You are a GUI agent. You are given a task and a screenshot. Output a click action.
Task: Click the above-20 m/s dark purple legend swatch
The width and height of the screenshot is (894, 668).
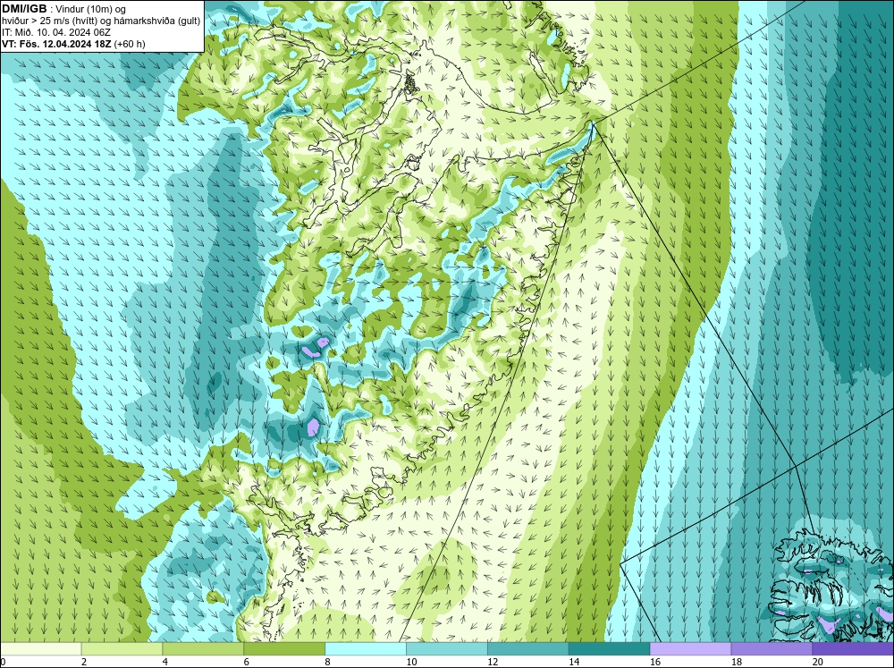853,648
